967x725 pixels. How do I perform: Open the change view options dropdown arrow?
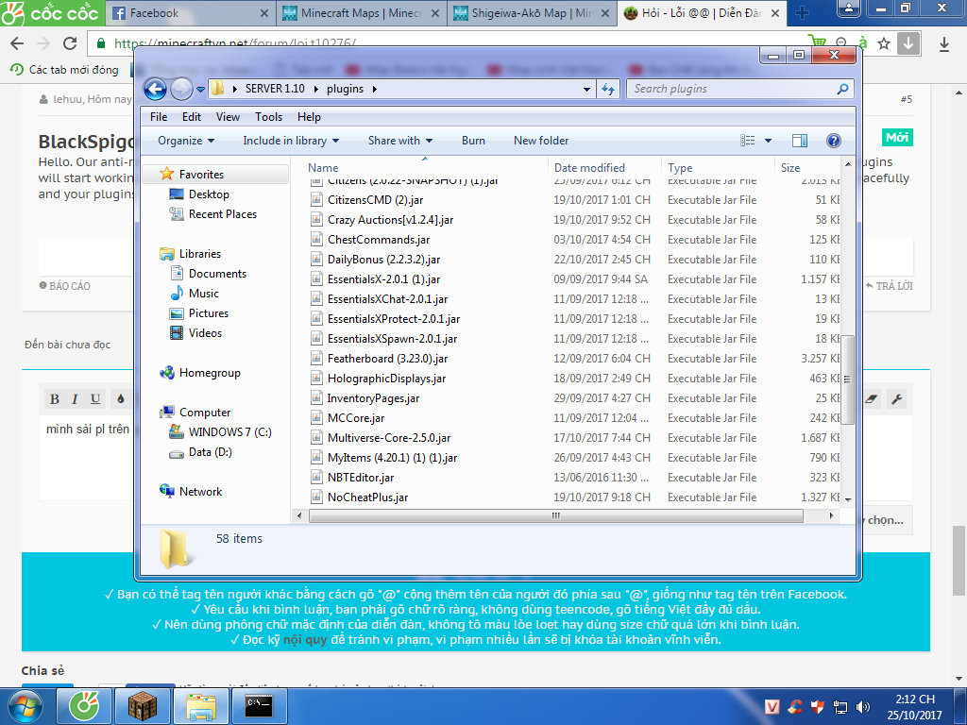pos(768,141)
